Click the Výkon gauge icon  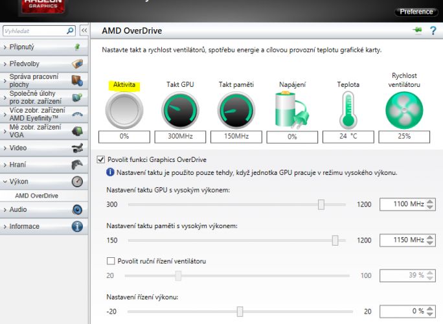(77, 181)
